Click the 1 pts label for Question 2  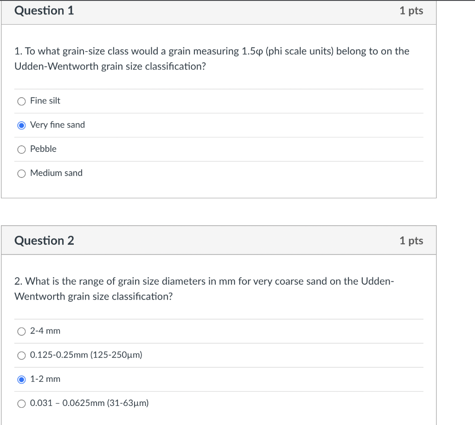point(411,241)
